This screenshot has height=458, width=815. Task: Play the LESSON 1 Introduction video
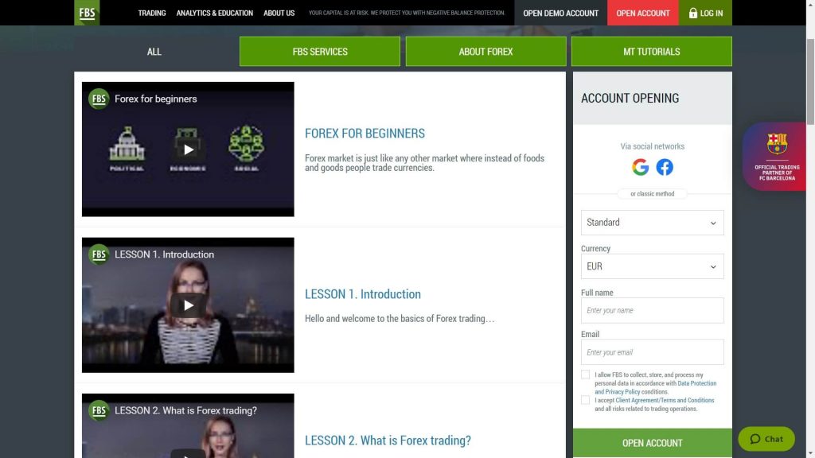point(188,305)
